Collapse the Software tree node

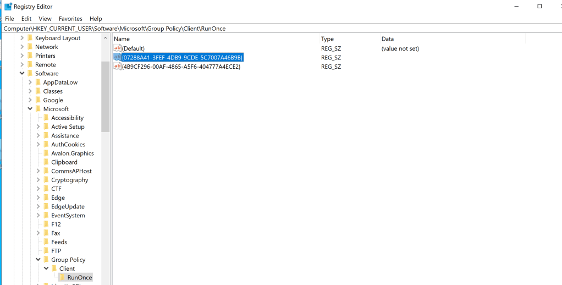(x=22, y=73)
